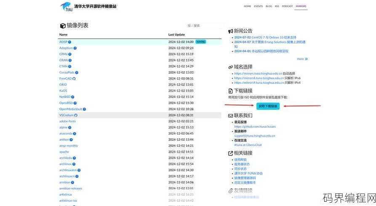Viewport: 376px width, 206px height.
Task: Open the help icon beside archlinuxcn
Action: 77,176
